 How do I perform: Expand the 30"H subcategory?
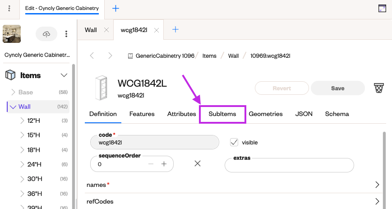(x=22, y=179)
